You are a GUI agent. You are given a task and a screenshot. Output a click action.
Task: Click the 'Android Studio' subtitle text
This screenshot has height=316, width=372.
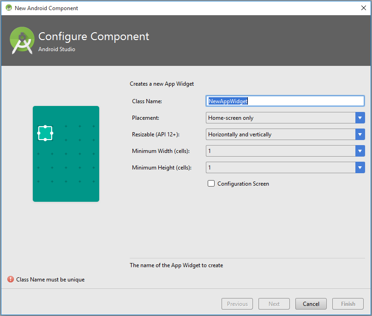57,49
